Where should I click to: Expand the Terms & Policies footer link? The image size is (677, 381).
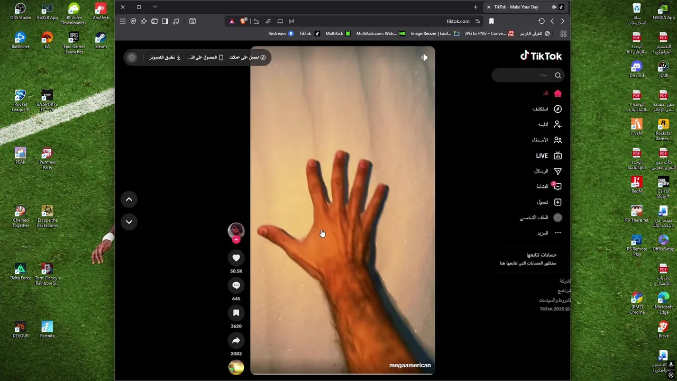pos(555,300)
